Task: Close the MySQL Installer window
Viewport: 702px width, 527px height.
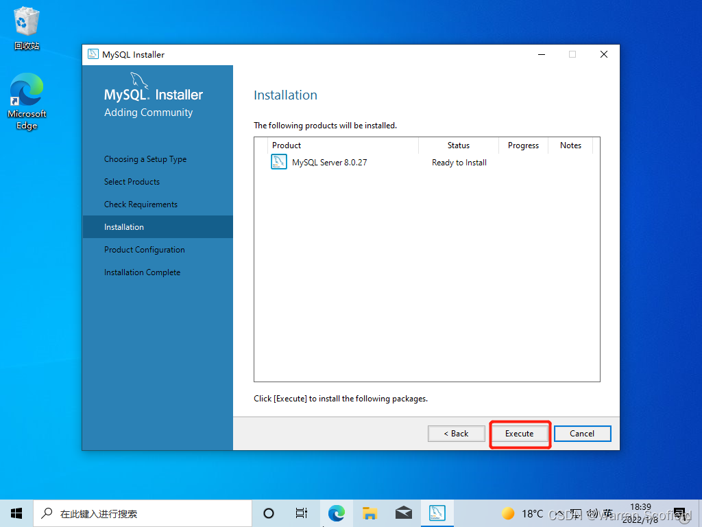Action: click(603, 54)
